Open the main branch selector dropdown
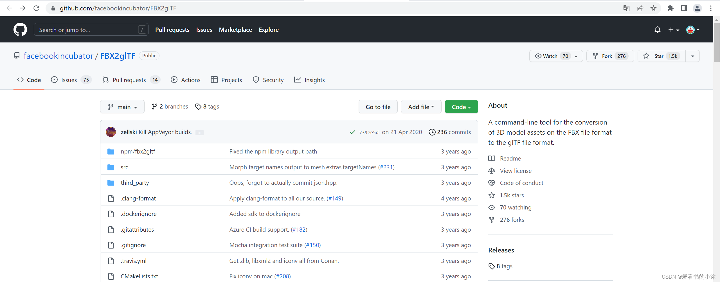This screenshot has width=720, height=282. tap(122, 107)
